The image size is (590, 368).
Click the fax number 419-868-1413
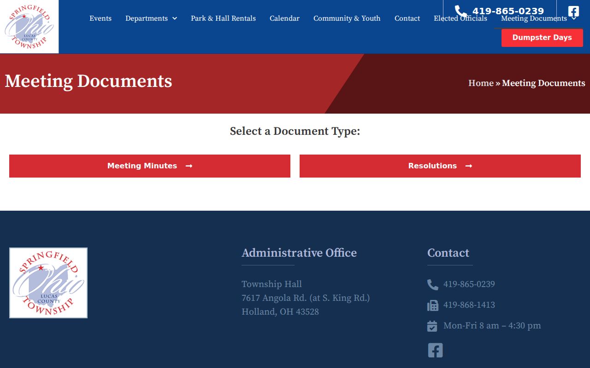tap(469, 305)
